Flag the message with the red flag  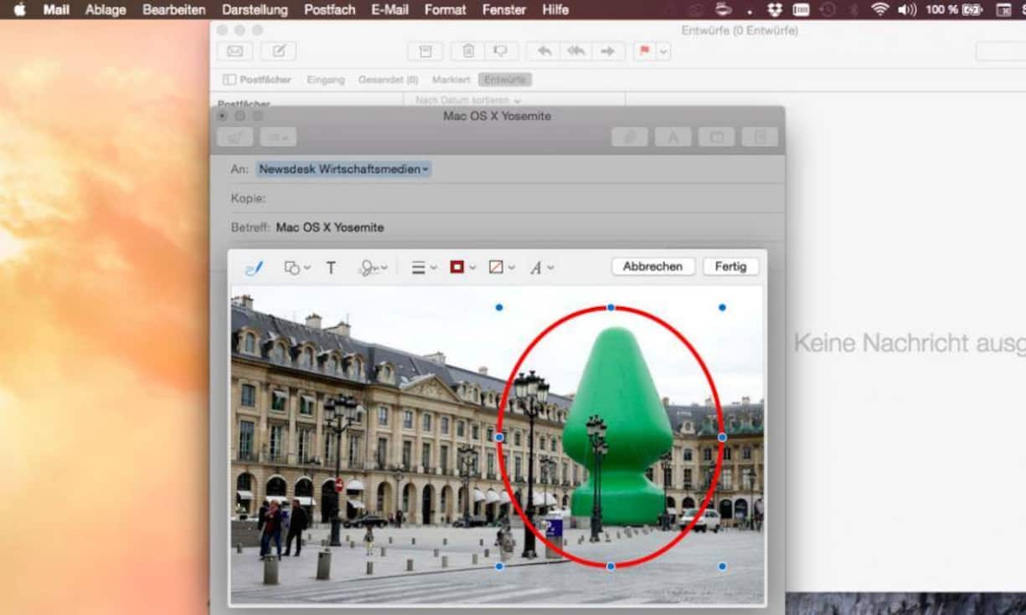point(644,51)
